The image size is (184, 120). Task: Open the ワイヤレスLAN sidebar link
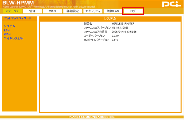[13, 38]
